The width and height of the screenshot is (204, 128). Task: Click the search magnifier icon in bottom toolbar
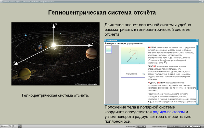click(x=10, y=126)
